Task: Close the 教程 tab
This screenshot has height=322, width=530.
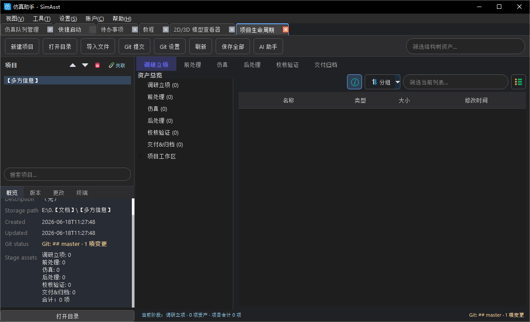Action: (x=165, y=29)
